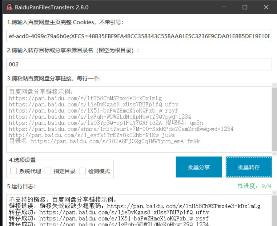This screenshot has height=226, width=277.
Task: Click example link ending 1tU58ChMSPmx4e3-kDx1mLg in the links box
Action: pos(85,98)
